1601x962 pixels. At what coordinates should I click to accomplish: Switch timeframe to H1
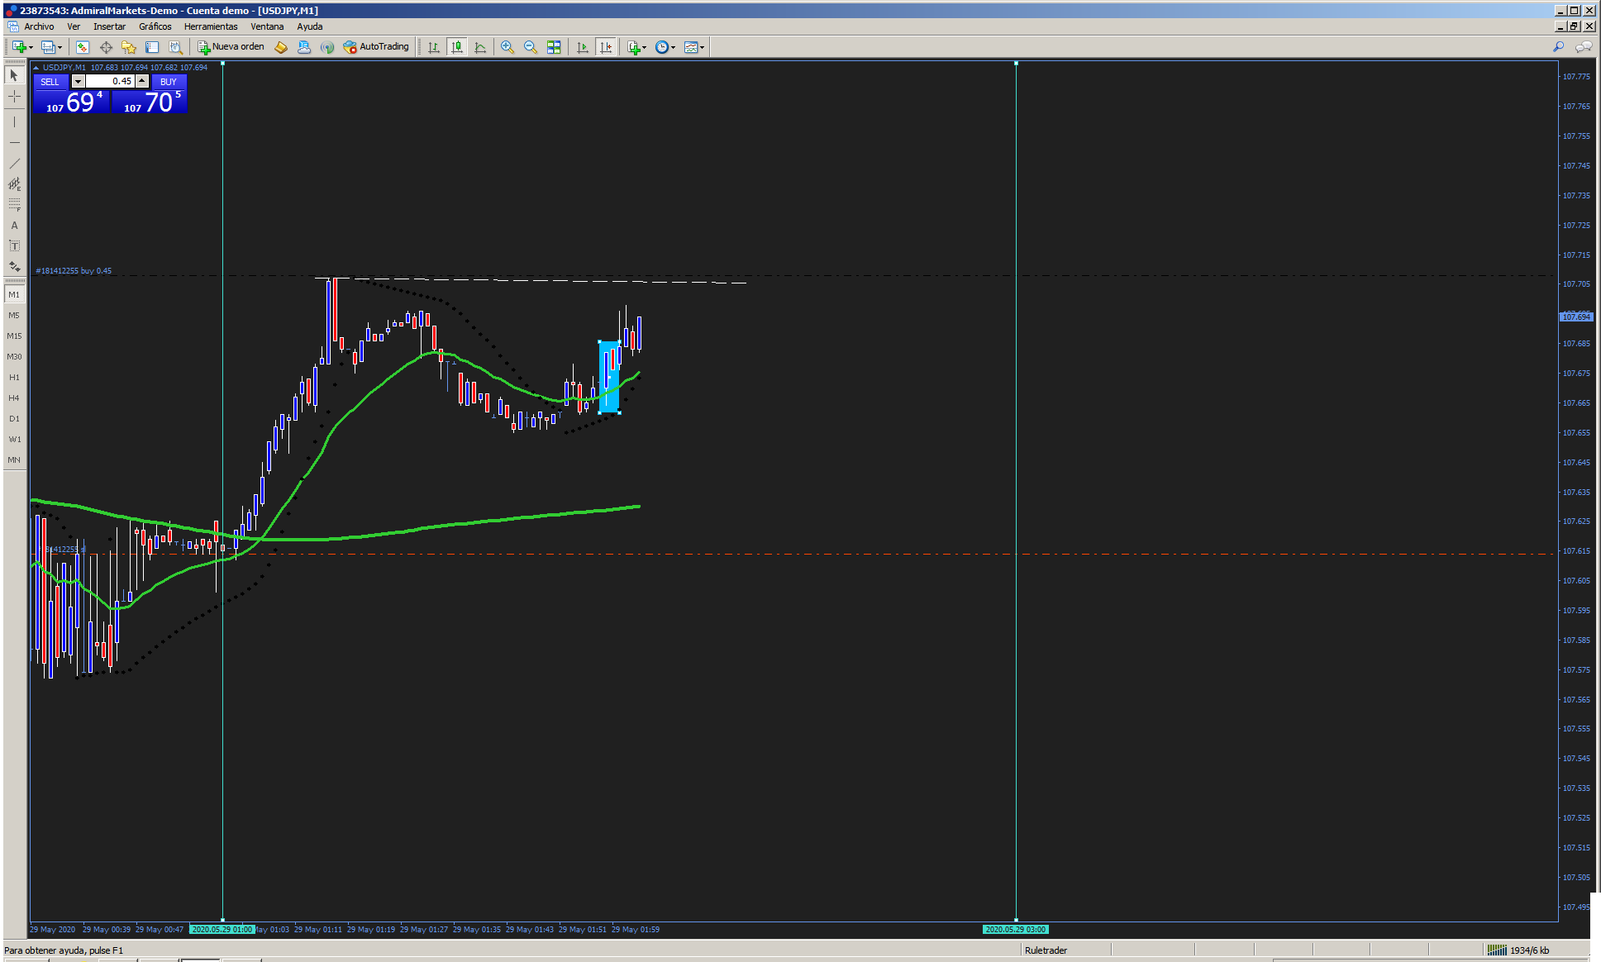[14, 377]
